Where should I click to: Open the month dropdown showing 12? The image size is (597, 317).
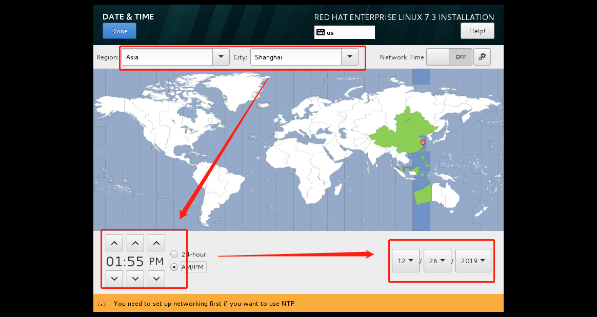click(x=406, y=261)
